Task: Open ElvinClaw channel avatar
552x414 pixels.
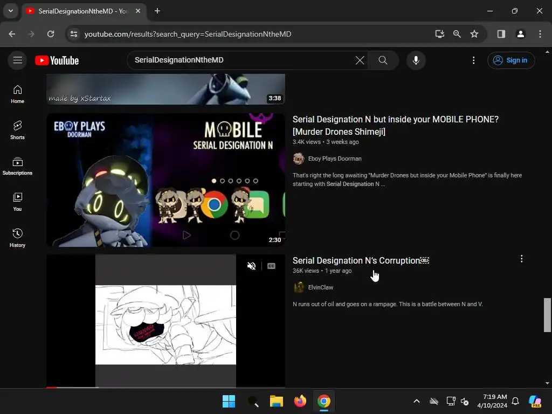Action: click(299, 287)
